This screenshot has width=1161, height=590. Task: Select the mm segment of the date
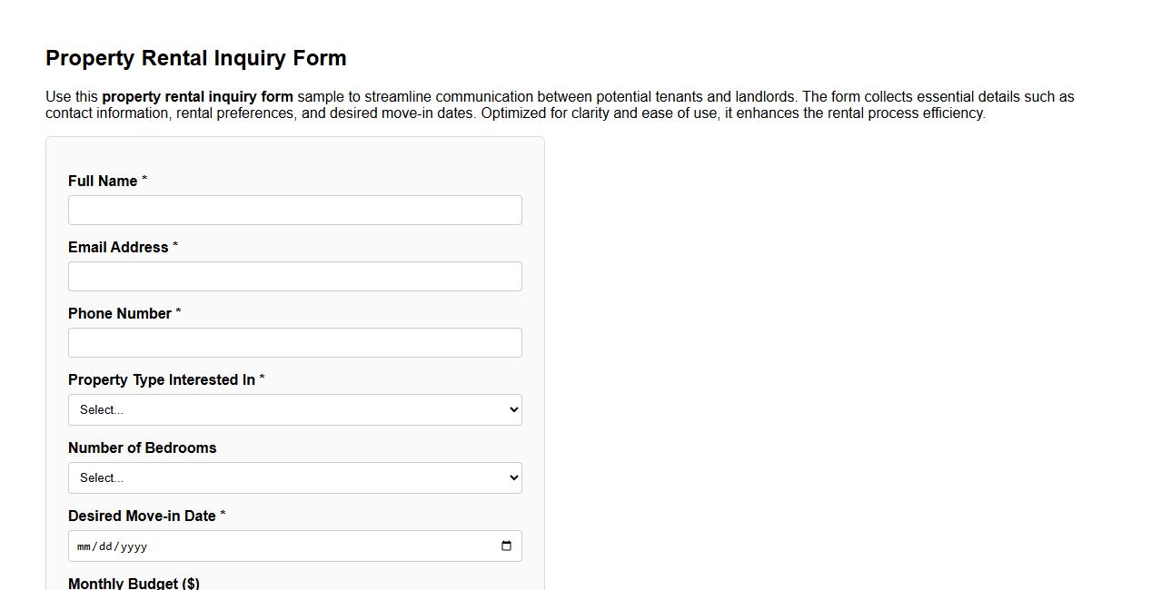pos(84,546)
